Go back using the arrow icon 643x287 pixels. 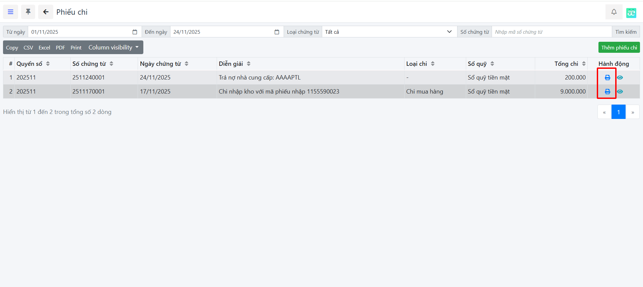click(x=46, y=12)
